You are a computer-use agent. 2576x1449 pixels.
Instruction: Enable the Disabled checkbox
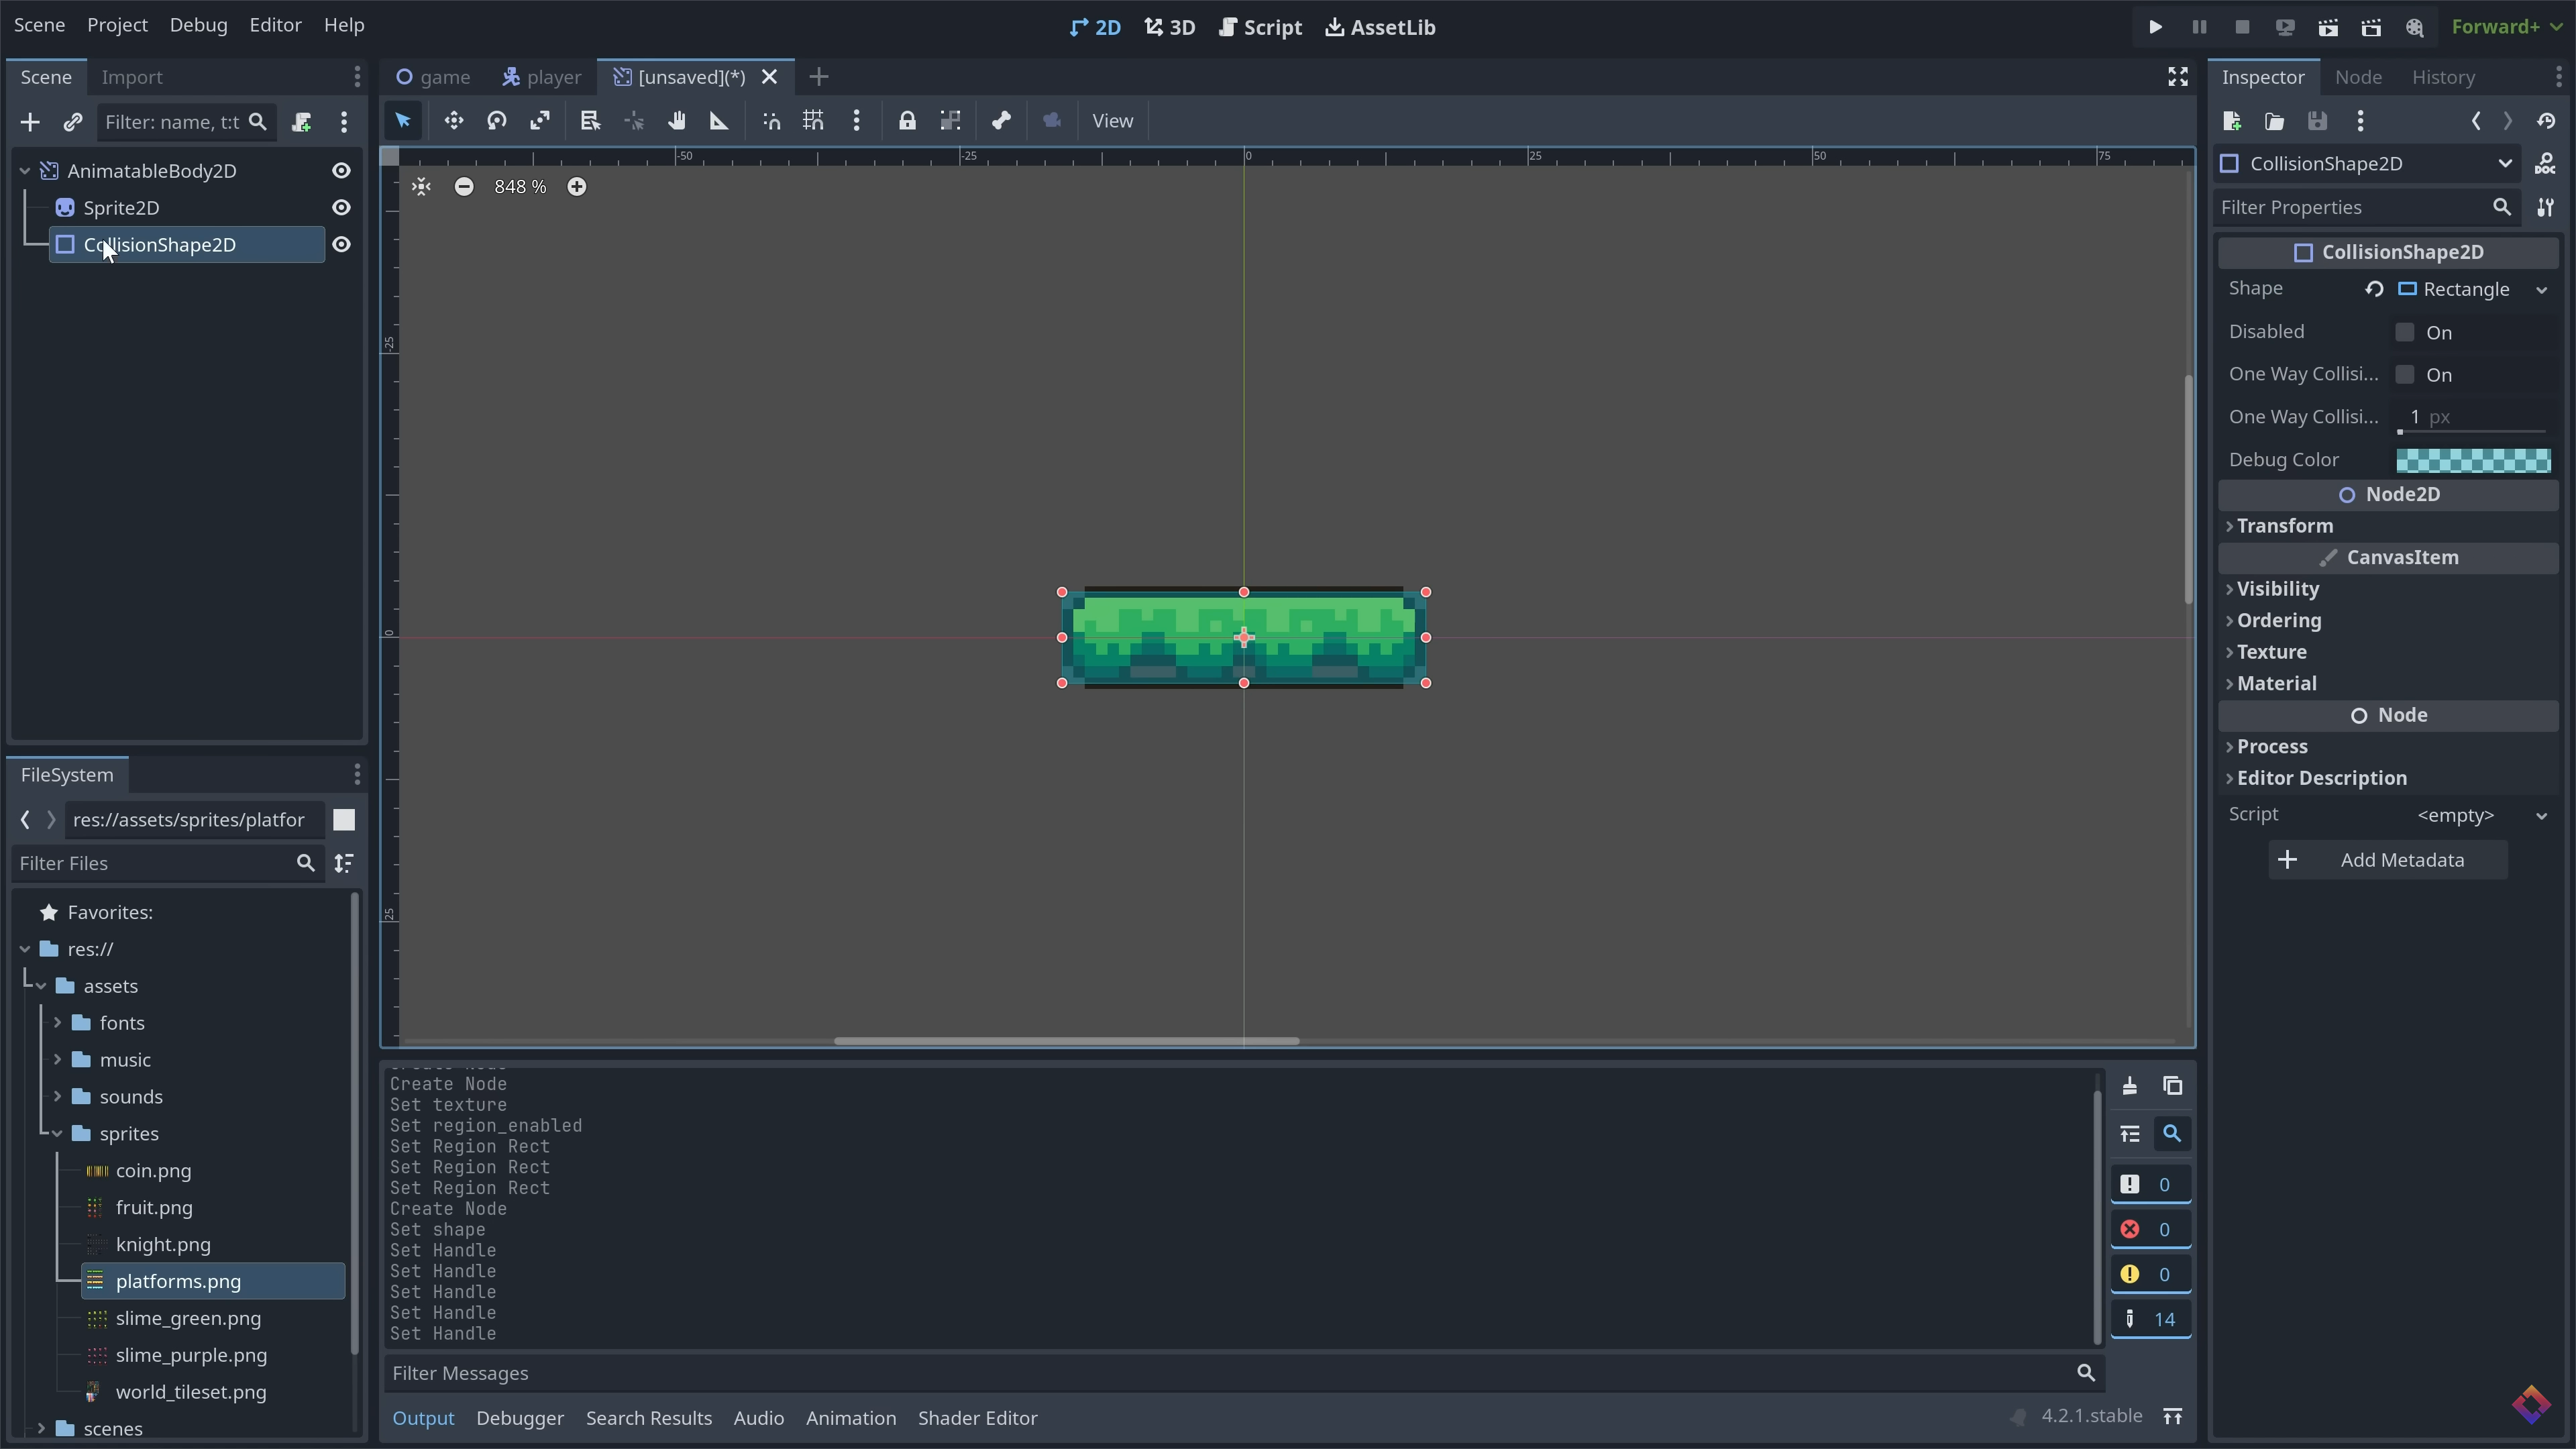click(x=2405, y=332)
